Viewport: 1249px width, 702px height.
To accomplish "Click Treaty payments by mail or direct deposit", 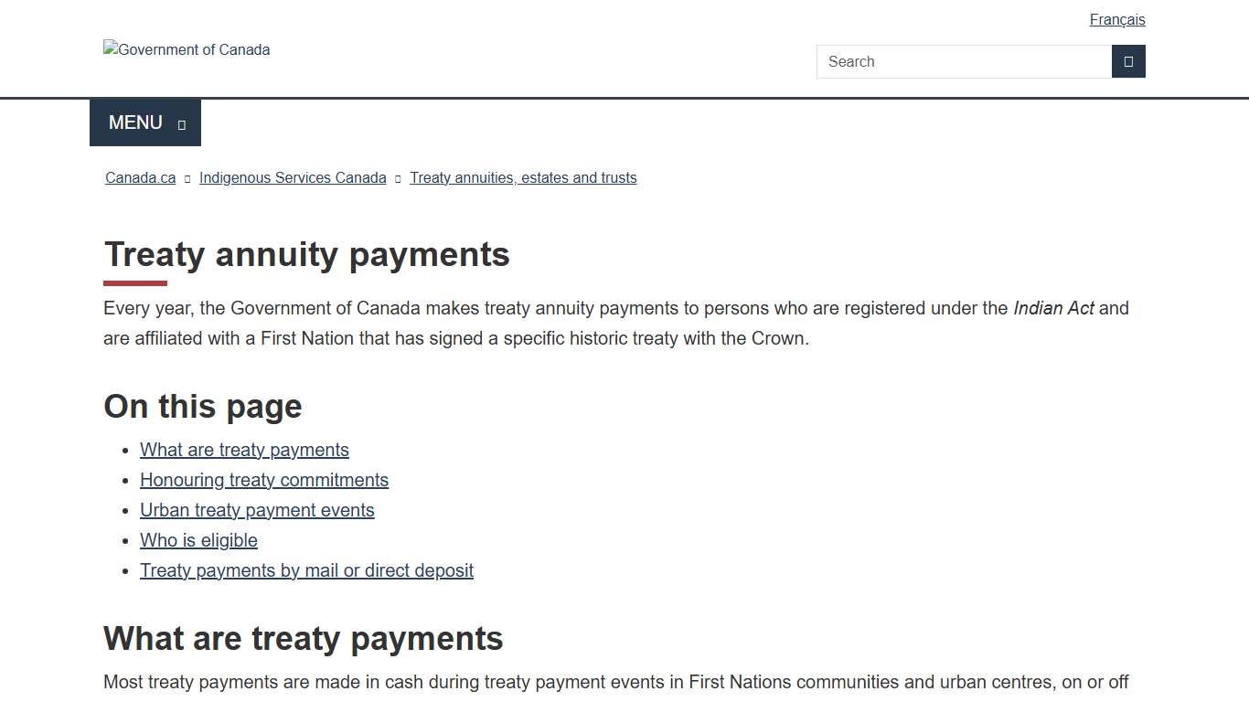I will click(306, 569).
